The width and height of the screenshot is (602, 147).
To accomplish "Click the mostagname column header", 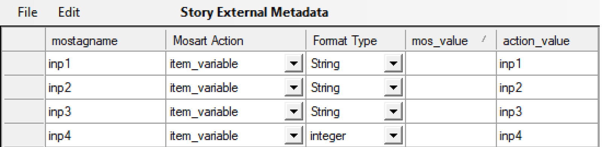I will tap(106, 40).
